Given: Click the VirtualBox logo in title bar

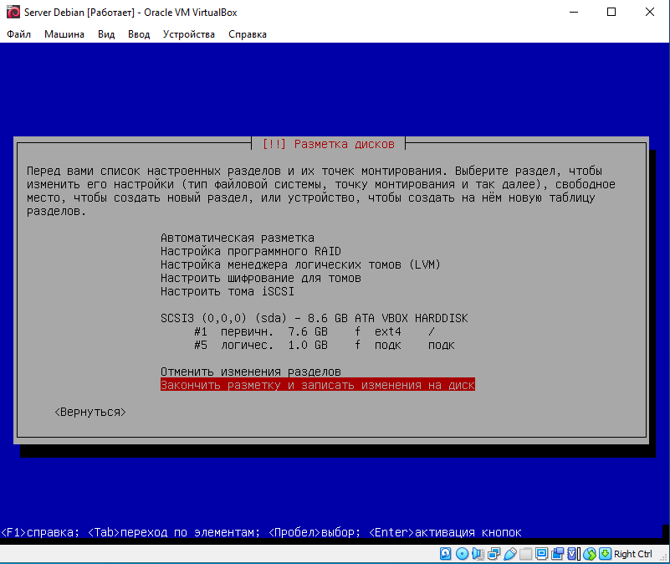Looking at the screenshot, I should click(13, 13).
